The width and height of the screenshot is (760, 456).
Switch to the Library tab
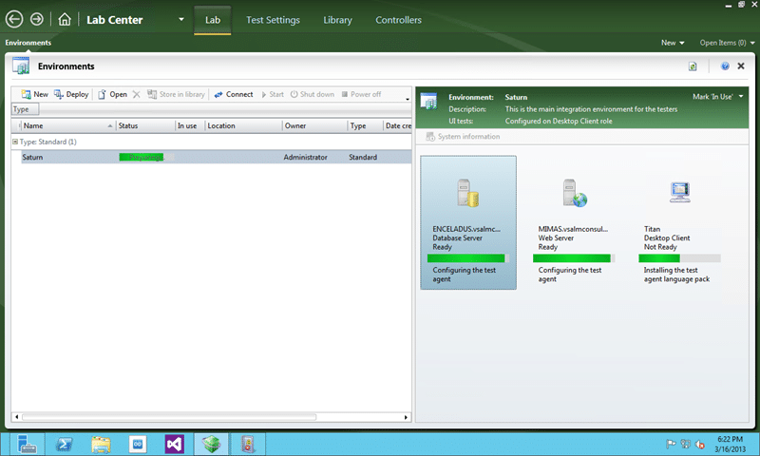(338, 20)
